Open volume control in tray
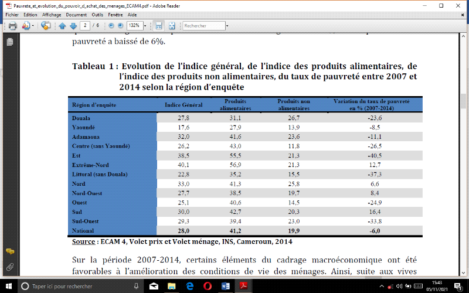 click(399, 286)
